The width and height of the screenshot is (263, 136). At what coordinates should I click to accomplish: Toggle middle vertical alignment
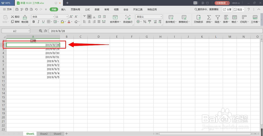pyautogui.click(x=89, y=17)
